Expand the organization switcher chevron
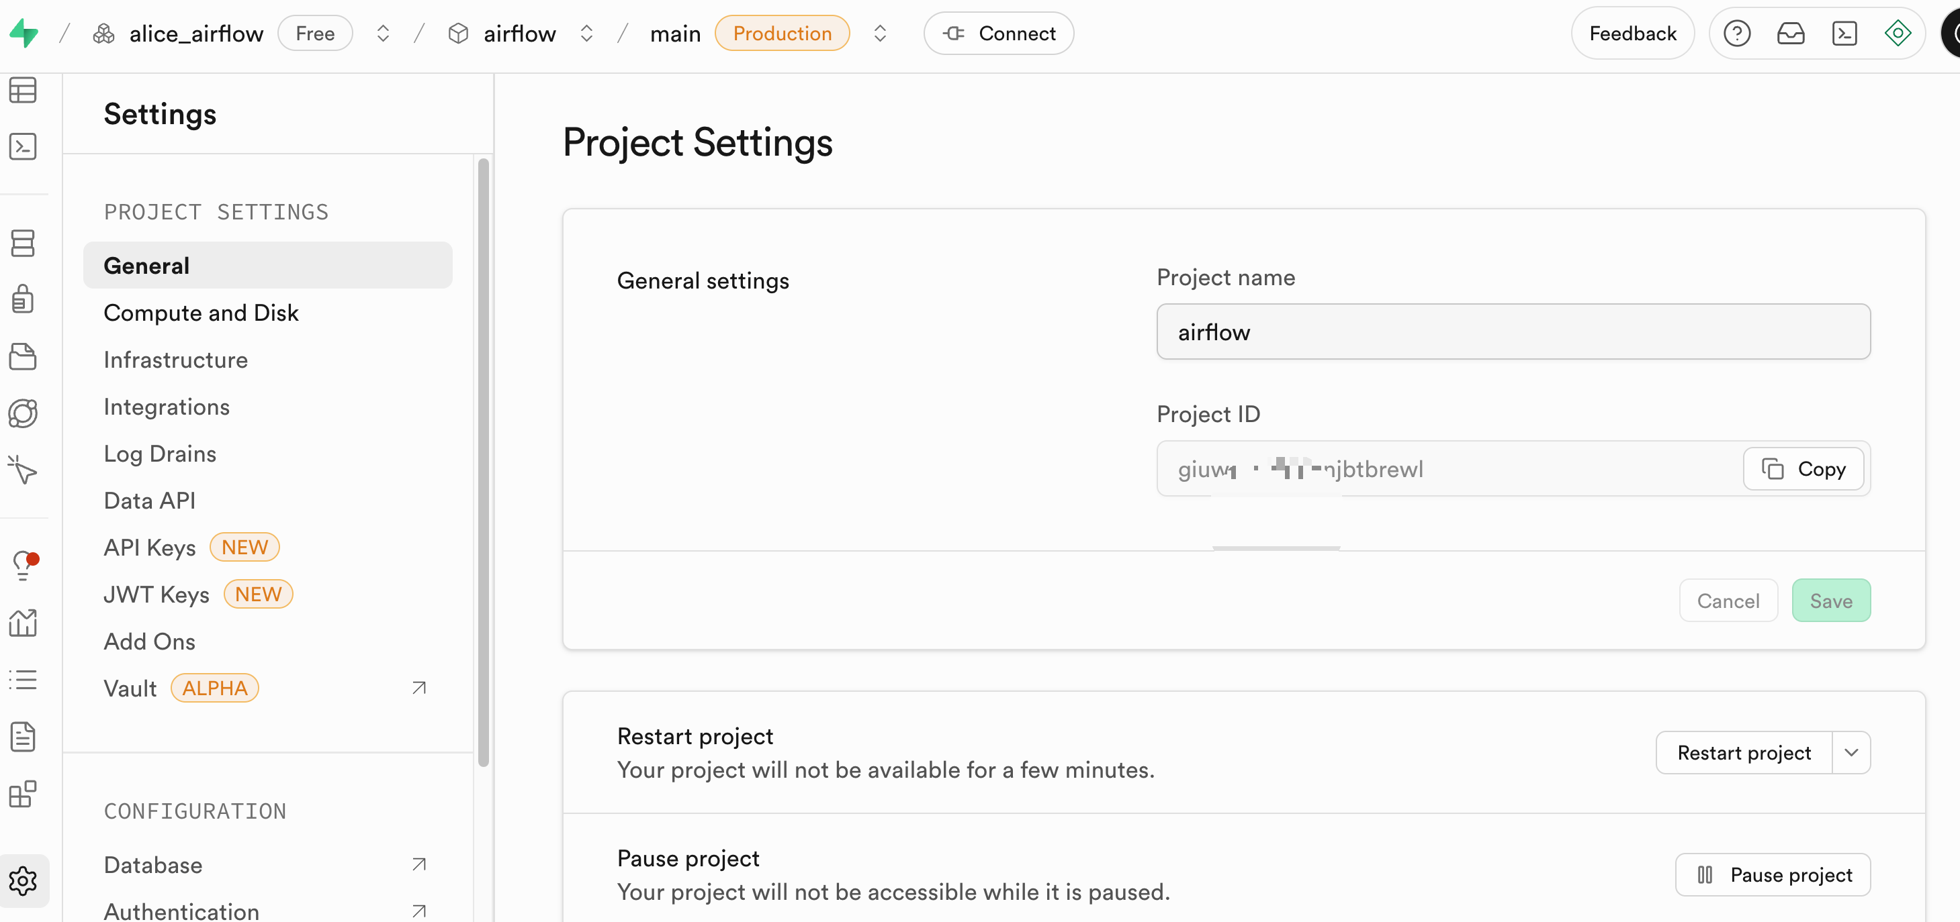Screen dimensions: 1960x922 tap(383, 34)
